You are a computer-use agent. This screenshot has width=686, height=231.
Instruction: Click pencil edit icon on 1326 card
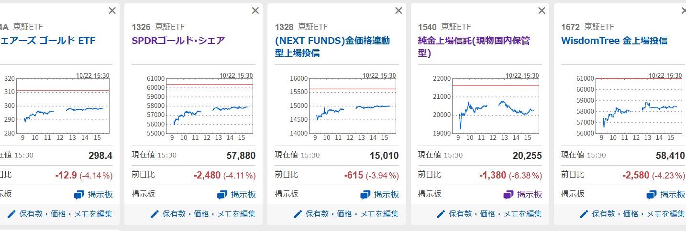[x=155, y=214]
